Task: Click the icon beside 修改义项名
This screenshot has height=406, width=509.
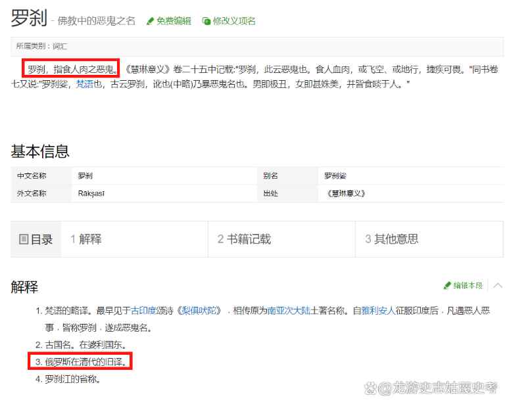Action: click(206, 22)
